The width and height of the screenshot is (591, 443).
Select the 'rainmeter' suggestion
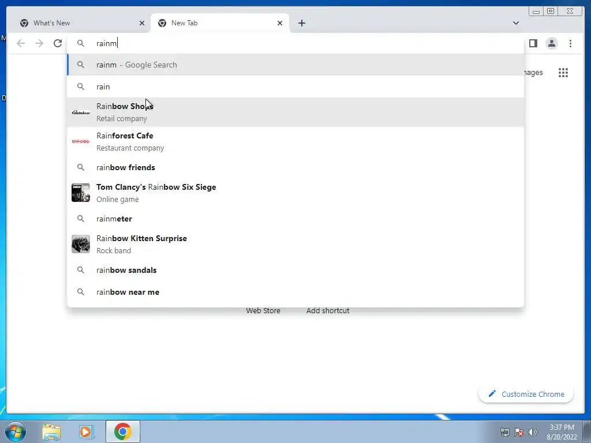[x=295, y=219]
